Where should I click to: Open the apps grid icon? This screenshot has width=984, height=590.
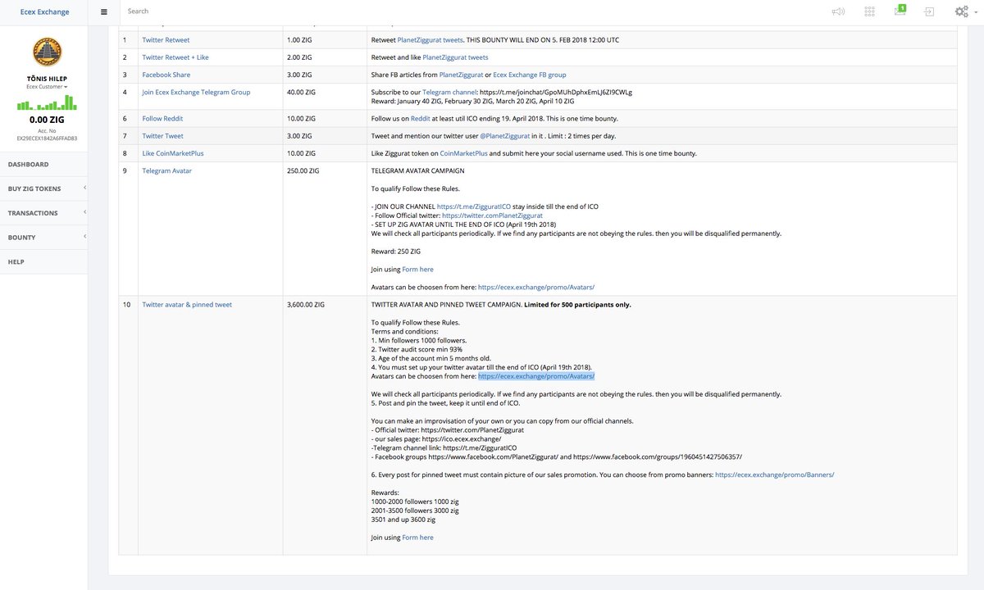869,11
